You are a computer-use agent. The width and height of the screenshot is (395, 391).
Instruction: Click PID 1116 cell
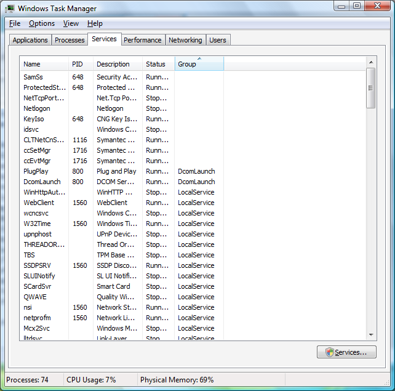point(80,140)
